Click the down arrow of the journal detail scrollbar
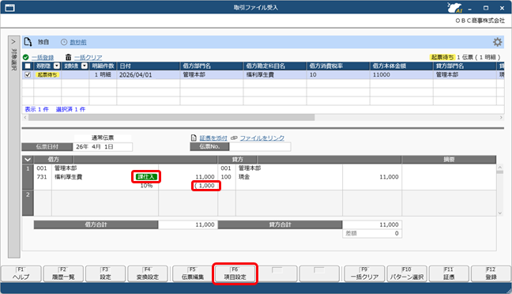 coord(500,213)
